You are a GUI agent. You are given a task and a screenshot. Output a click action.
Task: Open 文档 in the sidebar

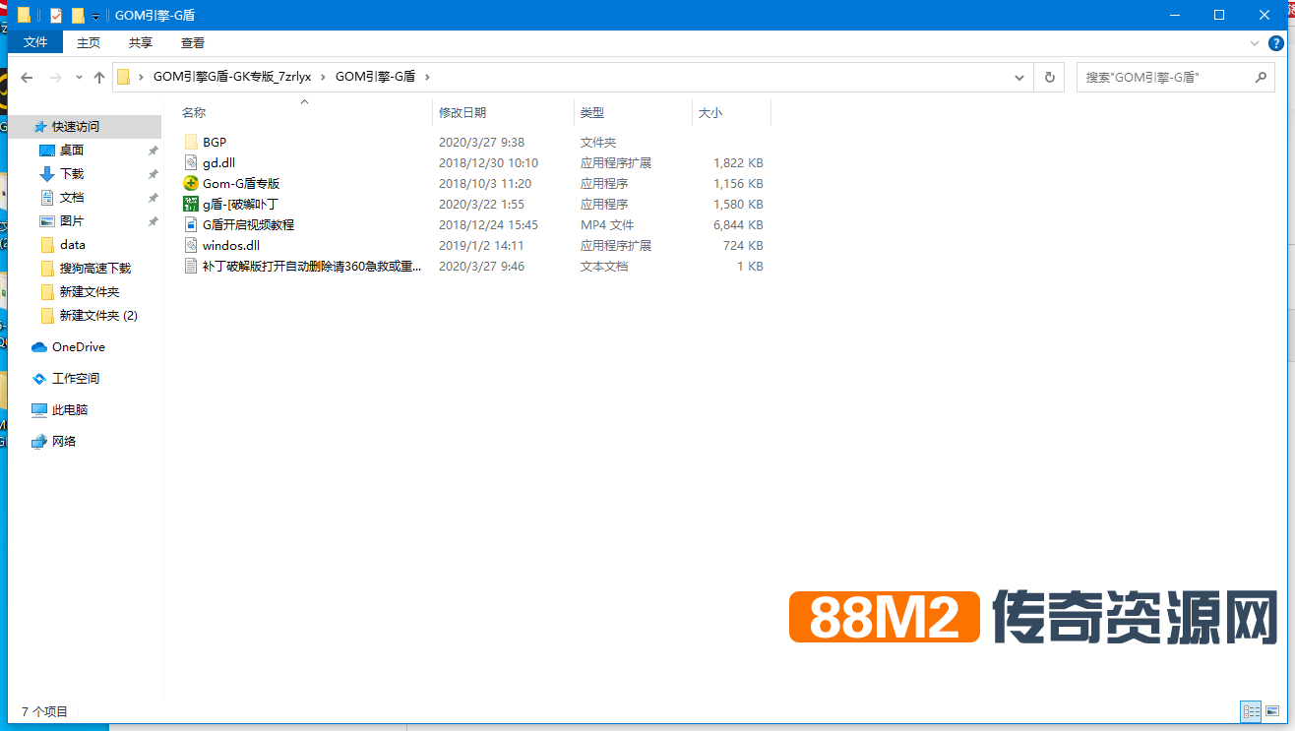[x=72, y=198]
